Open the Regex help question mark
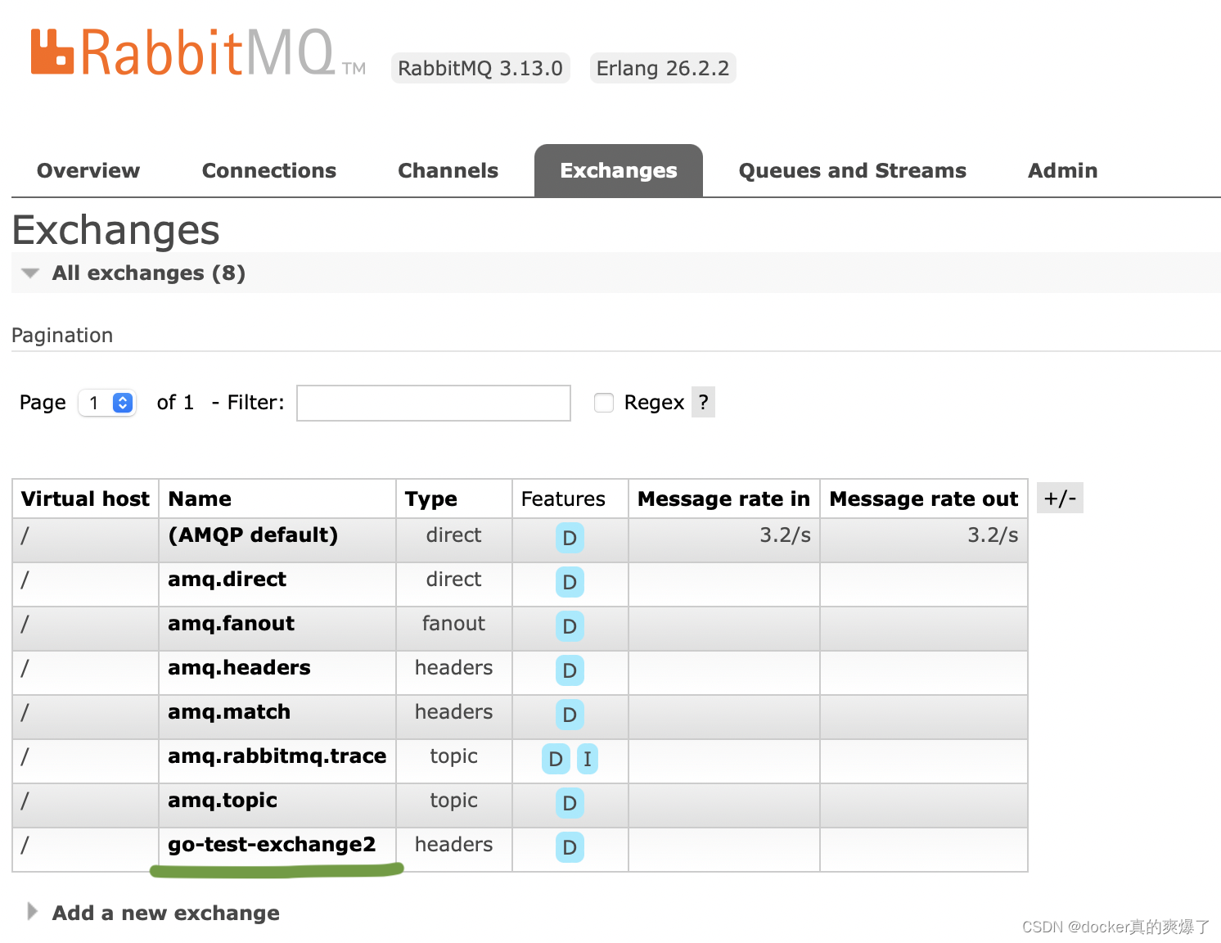Image resolution: width=1221 pixels, height=943 pixels. (x=703, y=402)
